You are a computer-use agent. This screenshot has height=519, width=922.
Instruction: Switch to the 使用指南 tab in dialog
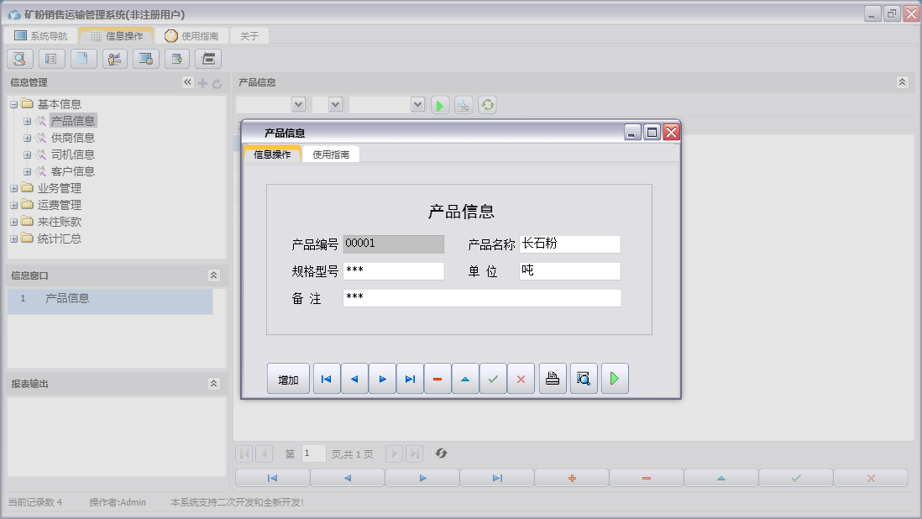pyautogui.click(x=331, y=155)
